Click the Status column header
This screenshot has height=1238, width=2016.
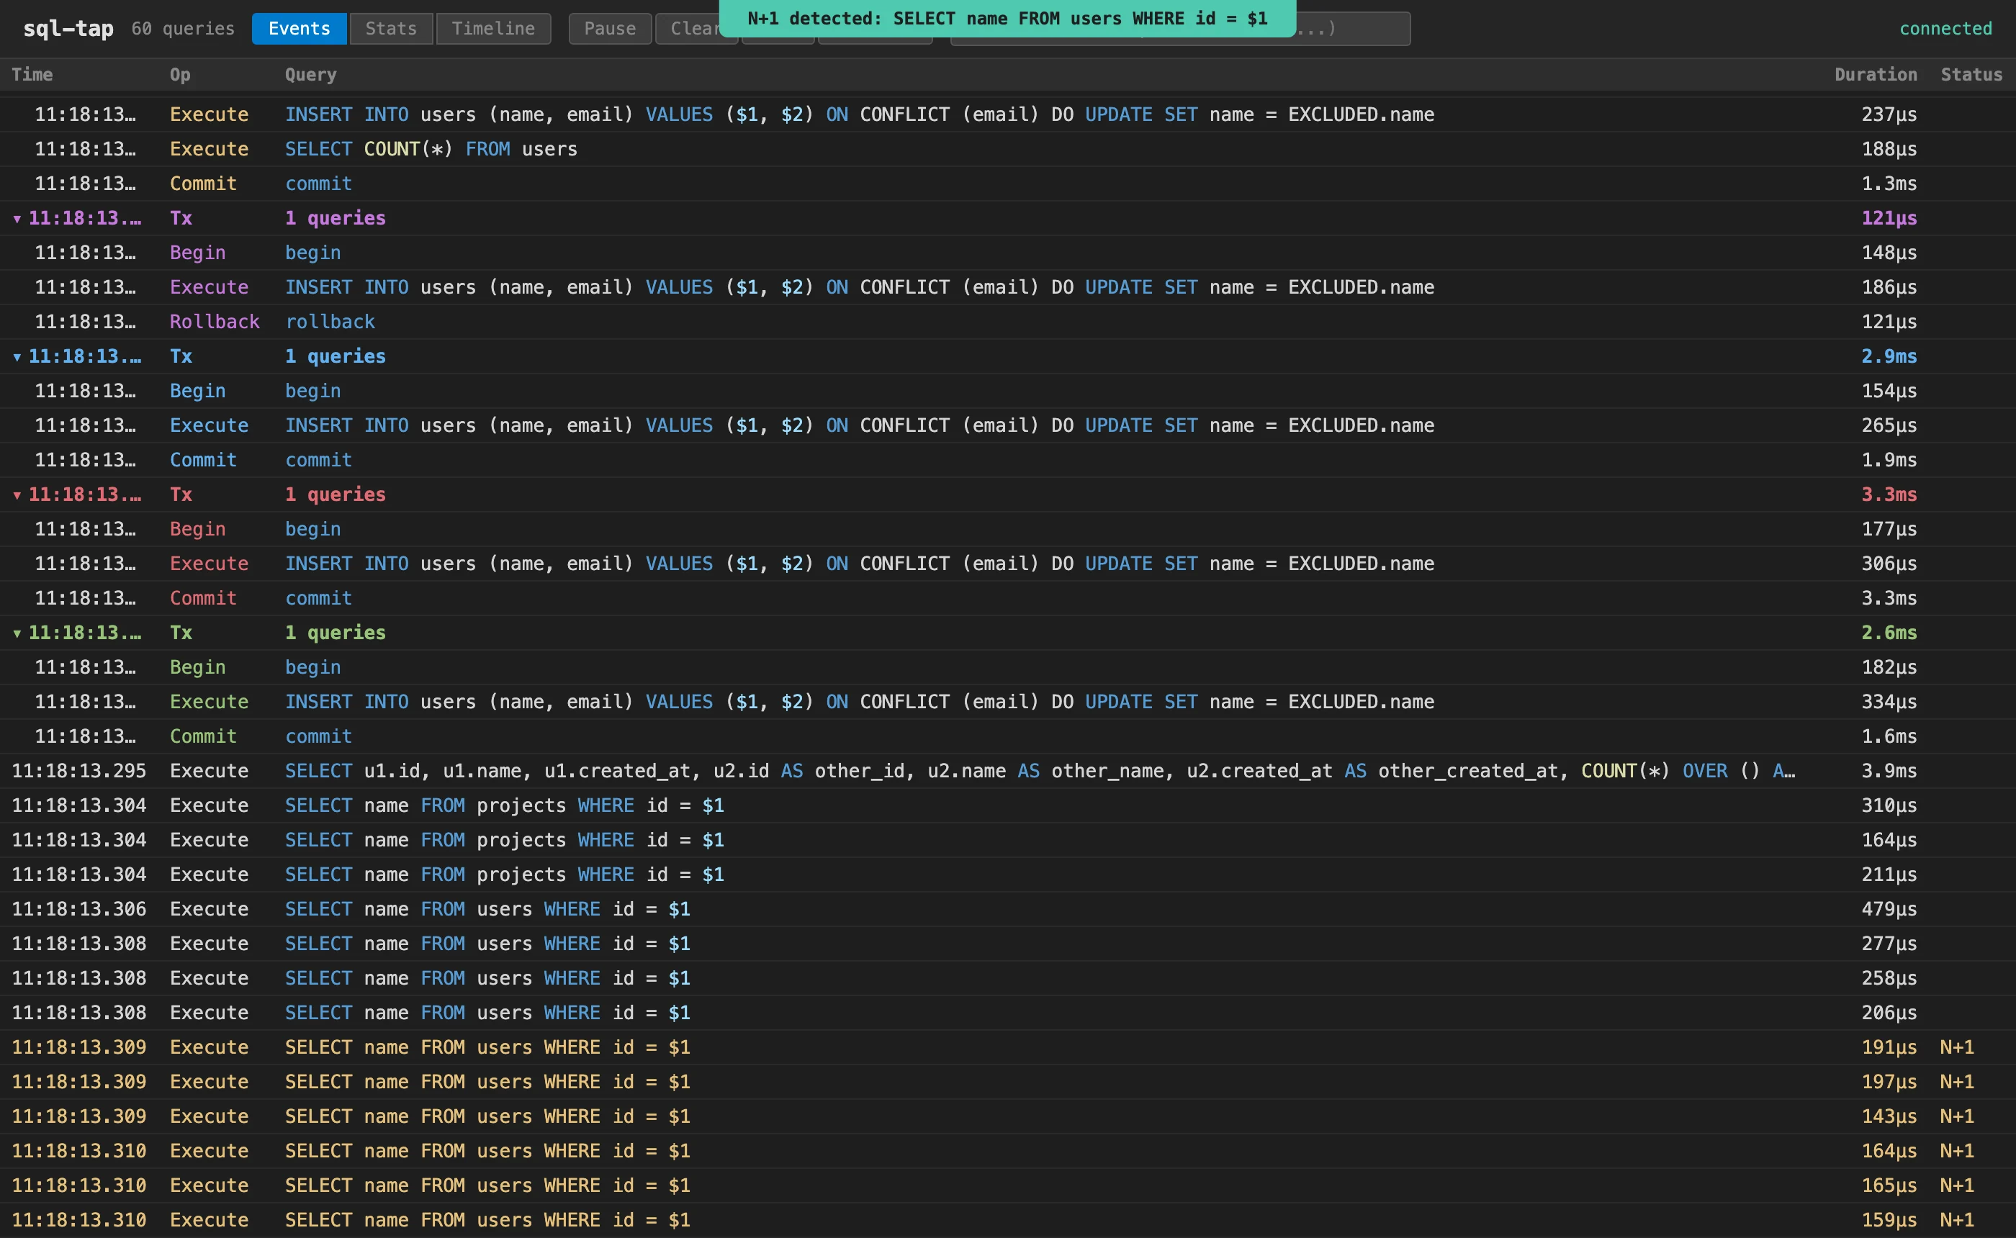click(1971, 75)
